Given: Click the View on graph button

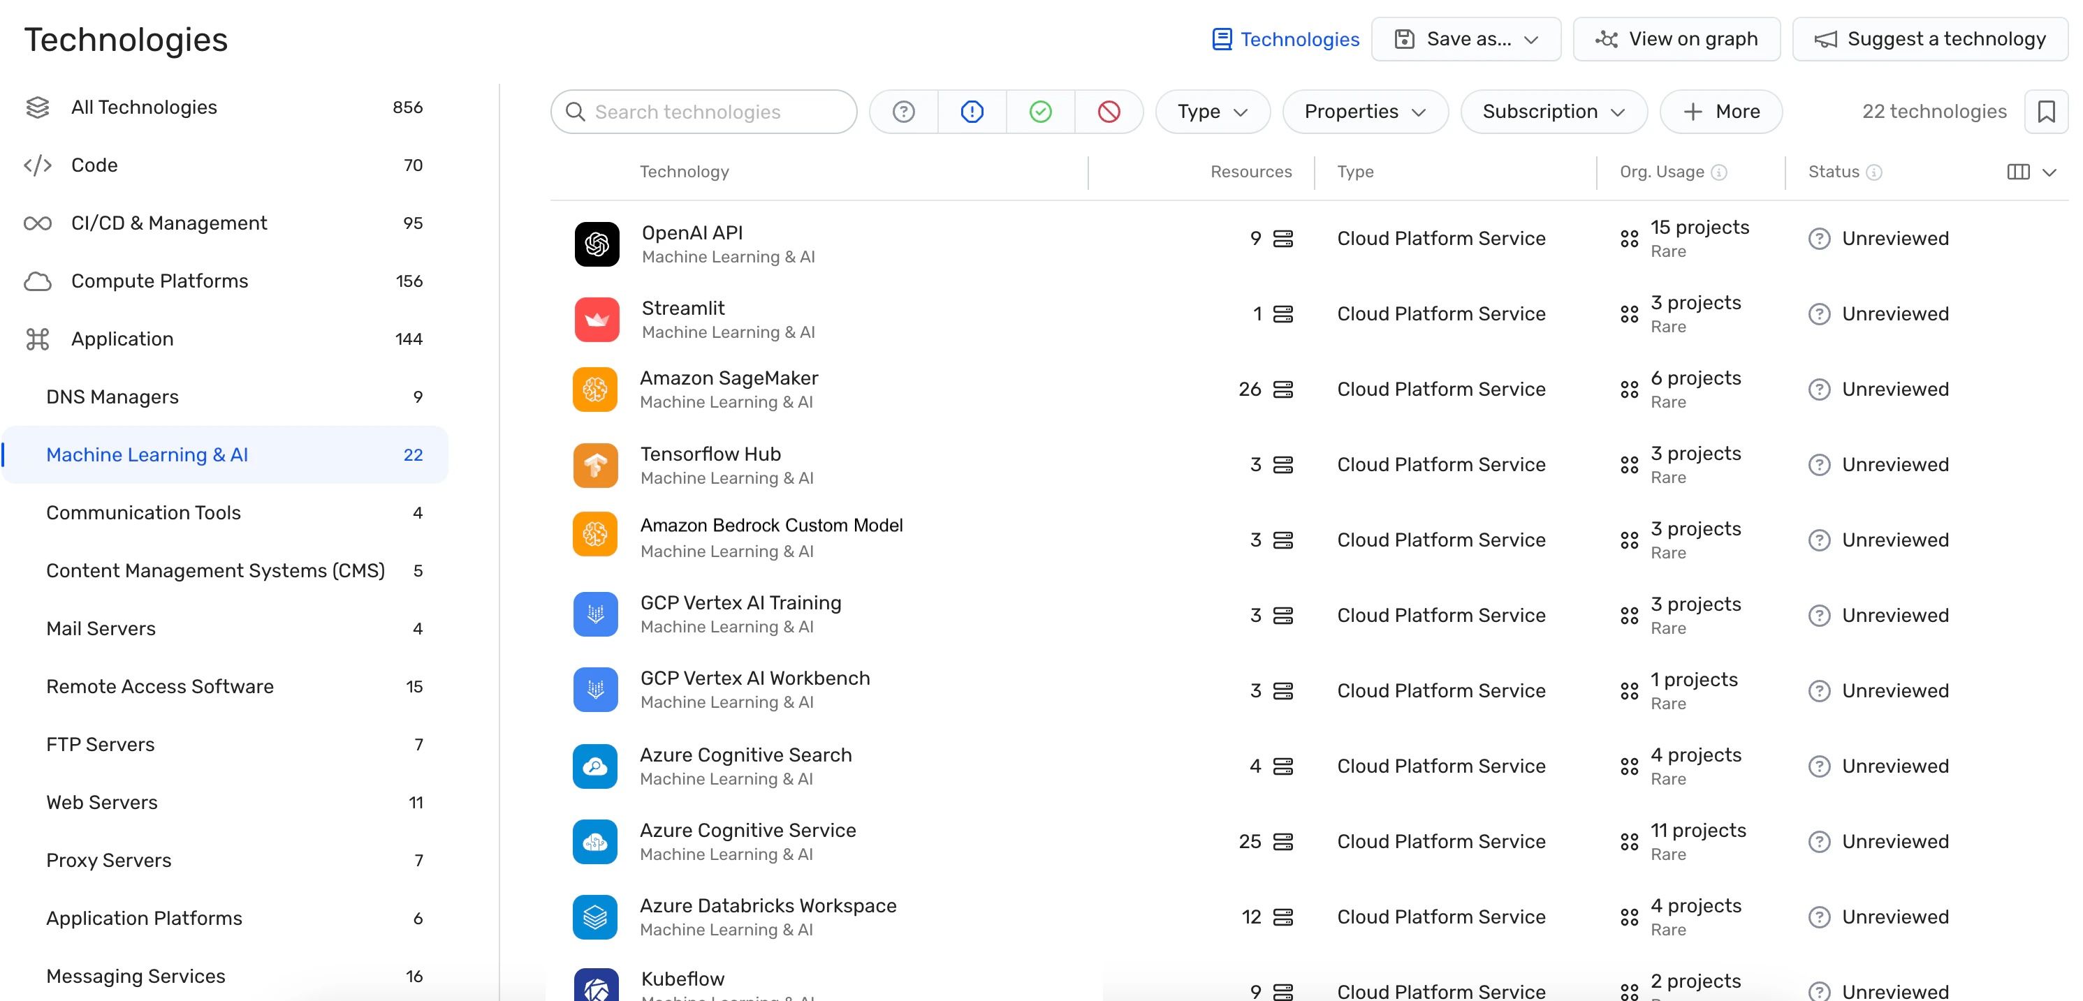Looking at the screenshot, I should (x=1676, y=39).
